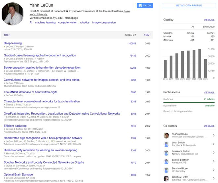Select the robotics interest tag

[85, 23]
